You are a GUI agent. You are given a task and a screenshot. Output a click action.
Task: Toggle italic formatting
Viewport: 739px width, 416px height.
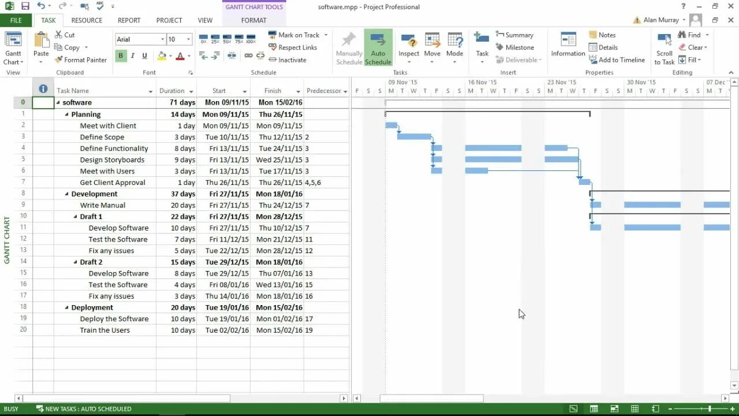pos(132,55)
